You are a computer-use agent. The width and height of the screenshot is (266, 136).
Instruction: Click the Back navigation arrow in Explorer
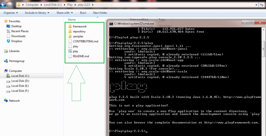[3, 5]
